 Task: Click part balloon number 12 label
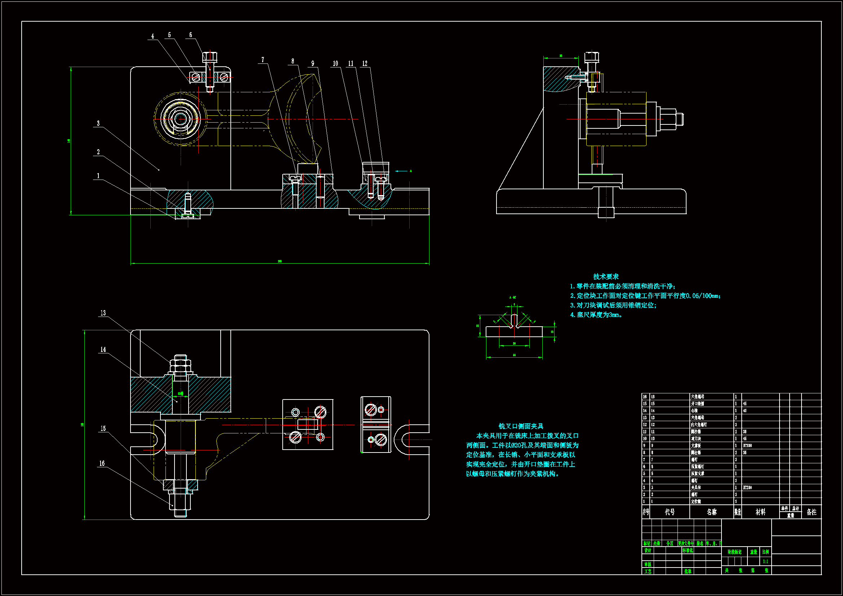coord(365,63)
